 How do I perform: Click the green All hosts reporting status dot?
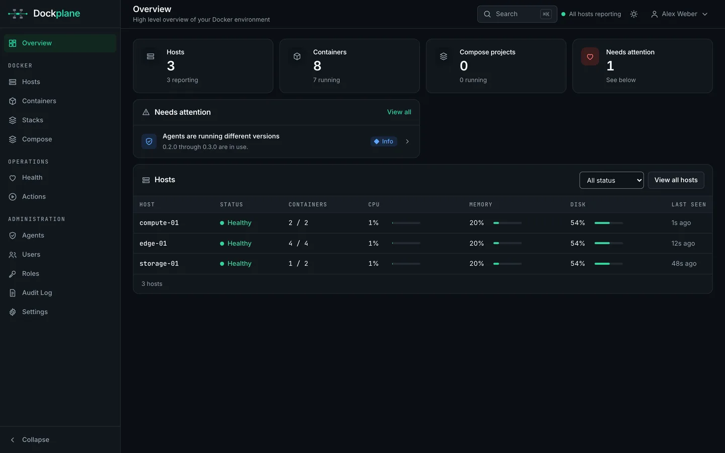(563, 14)
